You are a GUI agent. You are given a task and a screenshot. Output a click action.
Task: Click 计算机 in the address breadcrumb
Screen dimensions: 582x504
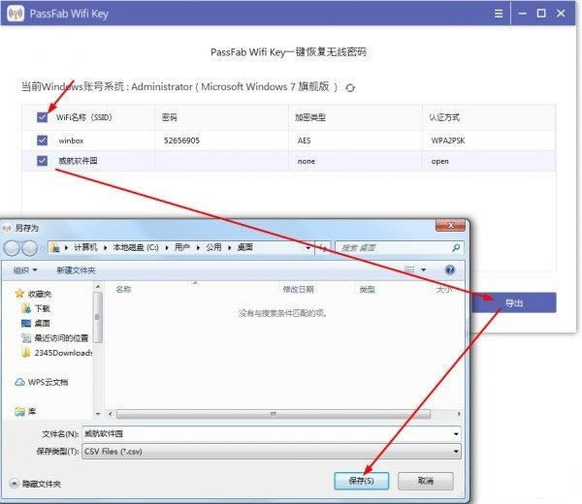click(85, 247)
